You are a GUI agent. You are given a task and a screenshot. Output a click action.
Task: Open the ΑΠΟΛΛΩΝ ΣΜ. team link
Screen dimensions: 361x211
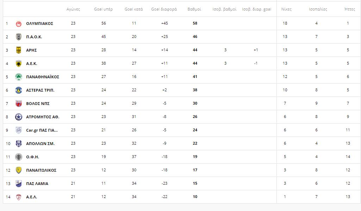pyautogui.click(x=40, y=144)
